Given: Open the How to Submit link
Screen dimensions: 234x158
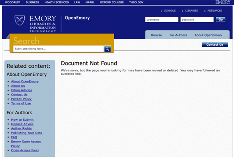Looking at the screenshot, I should click(x=22, y=120).
